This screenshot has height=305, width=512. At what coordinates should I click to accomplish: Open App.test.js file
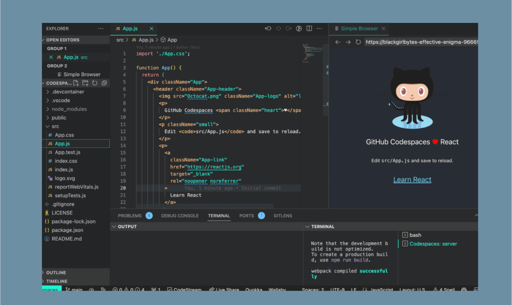(68, 152)
